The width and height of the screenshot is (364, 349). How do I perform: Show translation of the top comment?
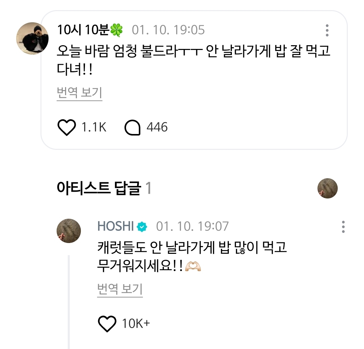click(x=80, y=93)
